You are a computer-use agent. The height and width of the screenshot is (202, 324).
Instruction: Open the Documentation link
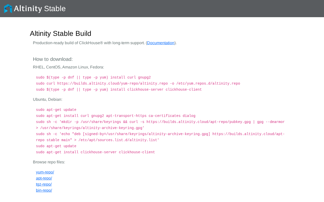(161, 43)
